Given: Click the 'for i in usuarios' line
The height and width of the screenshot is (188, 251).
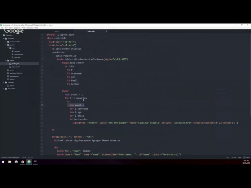Looking at the screenshot, I should click(x=76, y=98).
